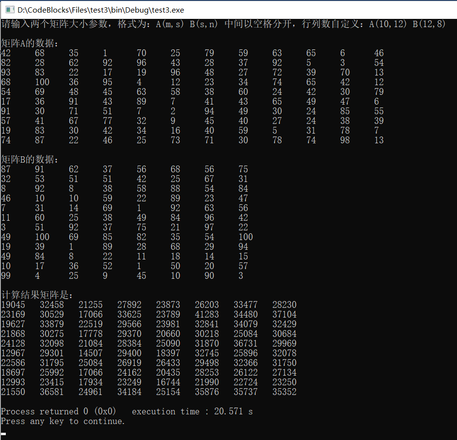Click result value 24128
Screen dimensions: 457x440
click(x=13, y=344)
